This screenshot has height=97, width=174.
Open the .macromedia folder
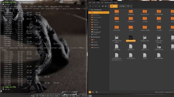coord(145,28)
